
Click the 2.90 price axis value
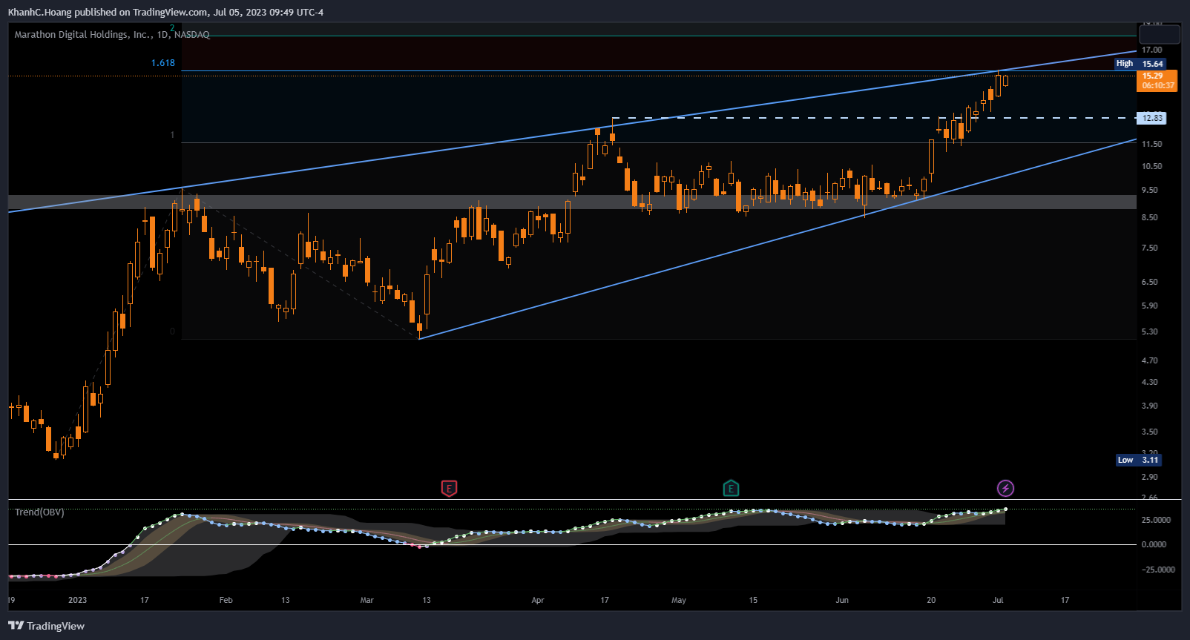[x=1149, y=477]
